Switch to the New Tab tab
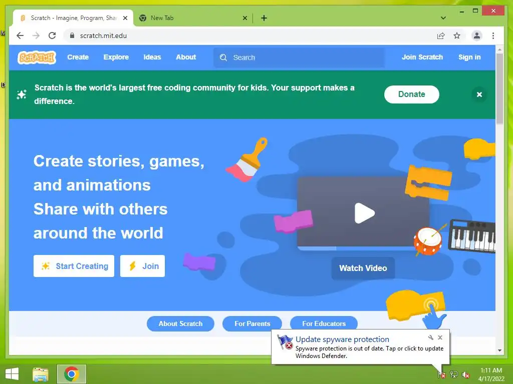 pyautogui.click(x=193, y=18)
